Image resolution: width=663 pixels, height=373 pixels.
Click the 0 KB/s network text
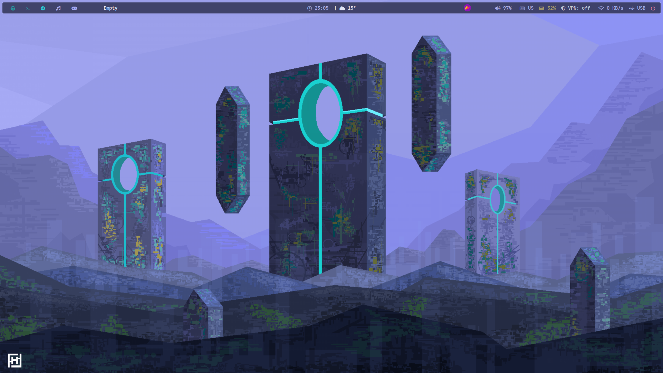click(x=615, y=8)
